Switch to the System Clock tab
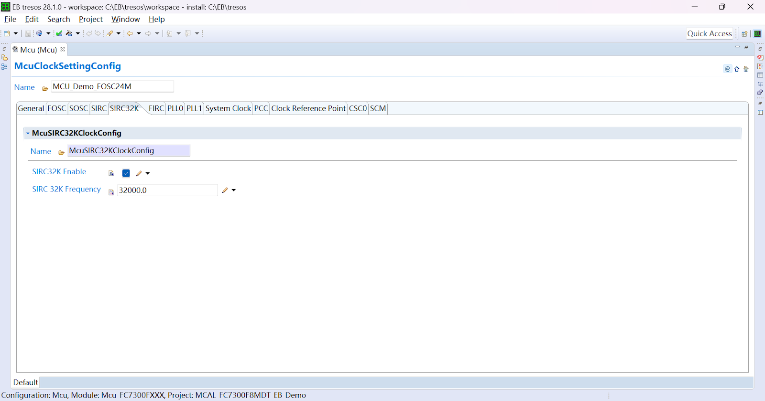The image size is (765, 401). (228, 108)
